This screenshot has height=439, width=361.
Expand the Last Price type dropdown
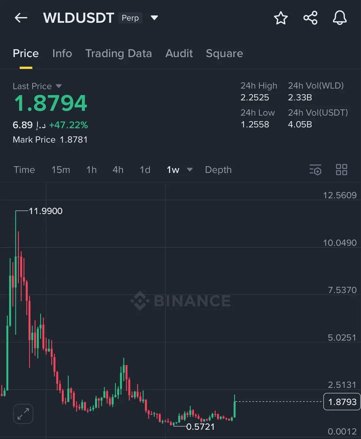point(59,86)
